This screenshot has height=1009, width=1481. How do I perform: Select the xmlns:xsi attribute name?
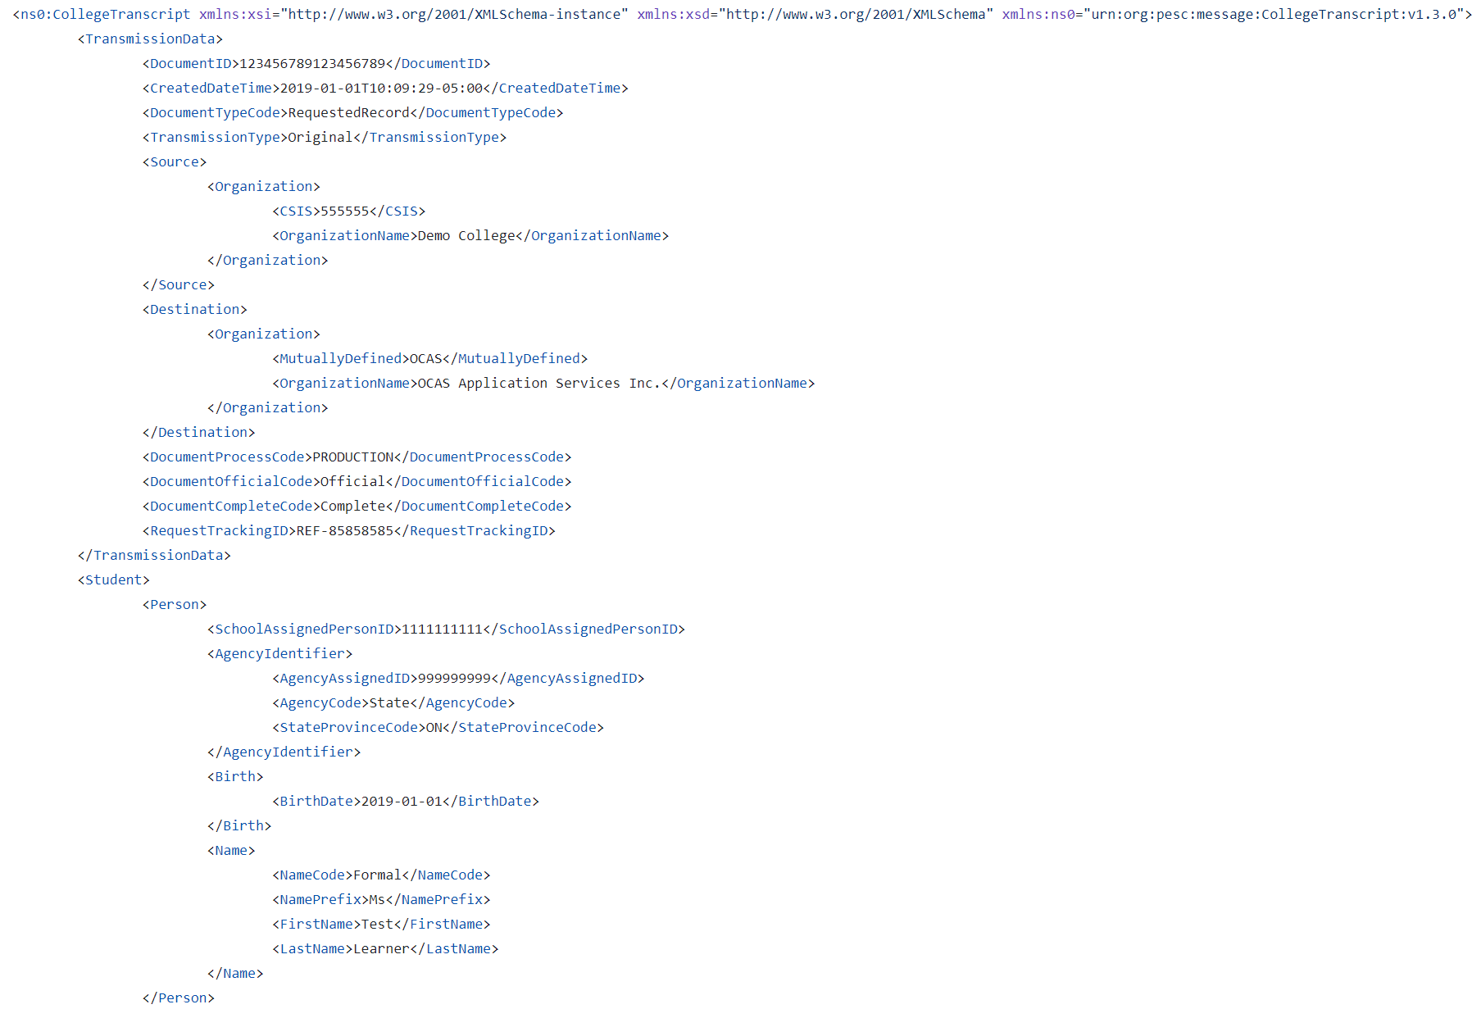tap(235, 14)
